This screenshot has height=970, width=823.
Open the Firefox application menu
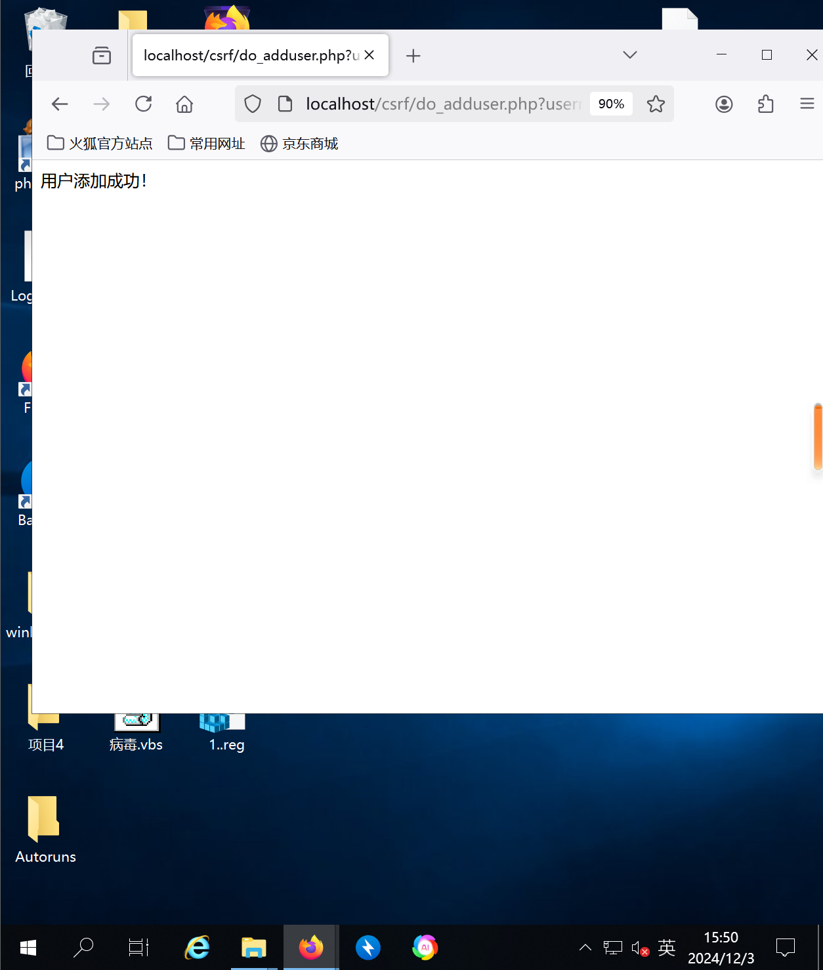click(807, 104)
